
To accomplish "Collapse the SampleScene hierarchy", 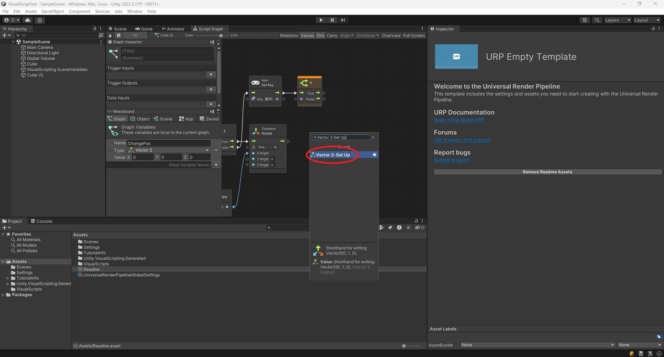I will click(14, 42).
